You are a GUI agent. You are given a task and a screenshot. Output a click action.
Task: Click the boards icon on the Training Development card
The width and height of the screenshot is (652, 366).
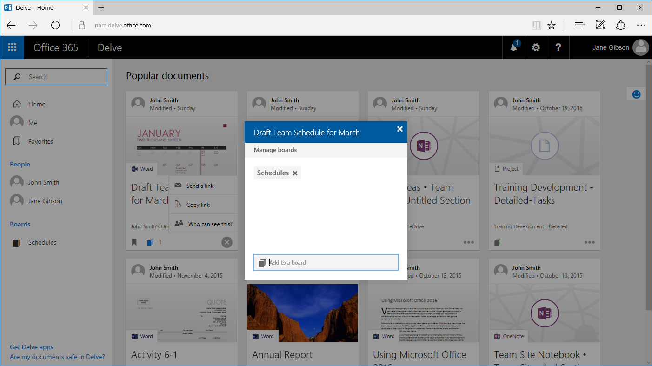[498, 242]
